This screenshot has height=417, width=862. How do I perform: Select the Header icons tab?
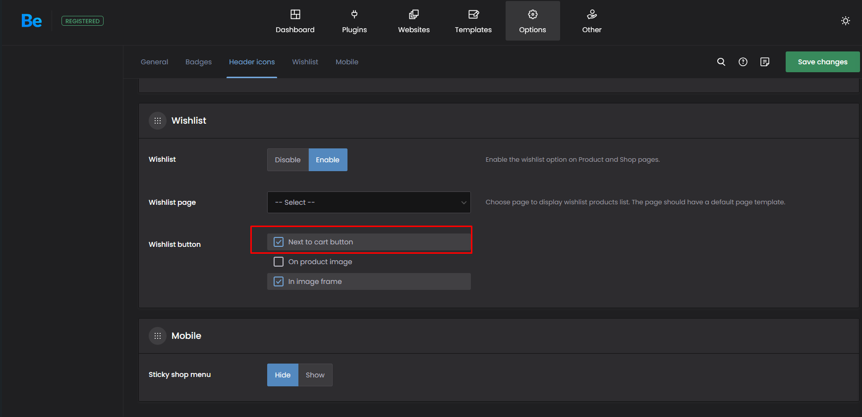[x=252, y=62]
